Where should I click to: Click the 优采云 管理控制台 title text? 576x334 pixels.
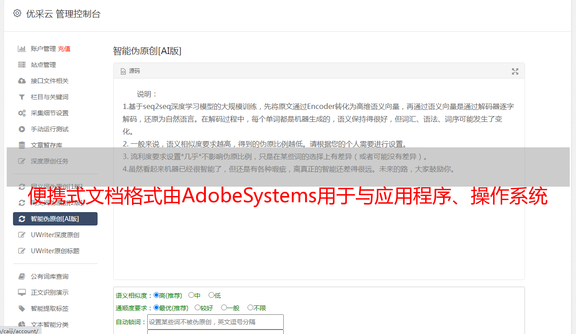63,14
